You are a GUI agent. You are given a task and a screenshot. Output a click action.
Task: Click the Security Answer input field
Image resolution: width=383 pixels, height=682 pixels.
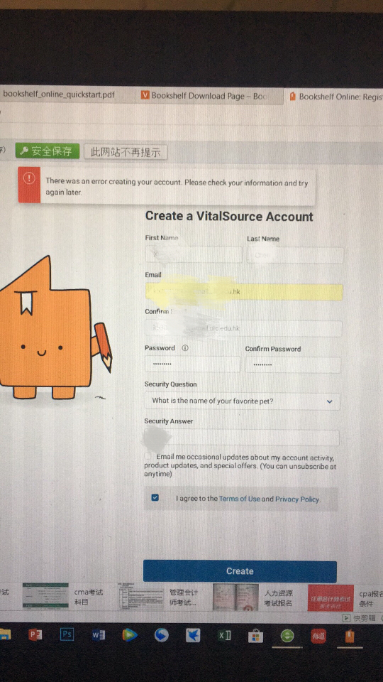[x=242, y=438]
